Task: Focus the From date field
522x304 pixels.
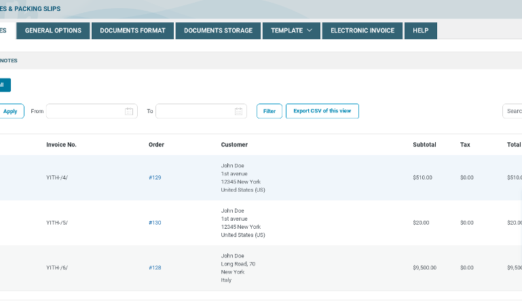Action: tap(92, 111)
